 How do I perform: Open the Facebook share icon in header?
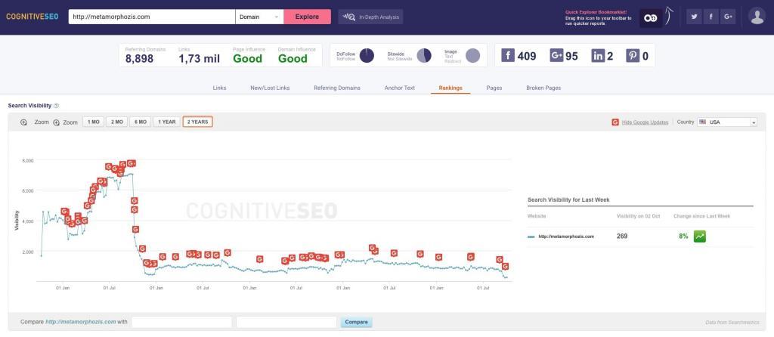(711, 17)
